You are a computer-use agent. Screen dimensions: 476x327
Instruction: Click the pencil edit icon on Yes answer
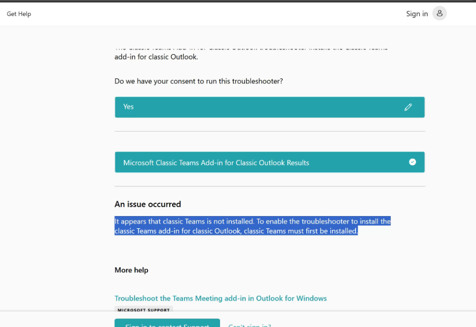click(x=408, y=107)
